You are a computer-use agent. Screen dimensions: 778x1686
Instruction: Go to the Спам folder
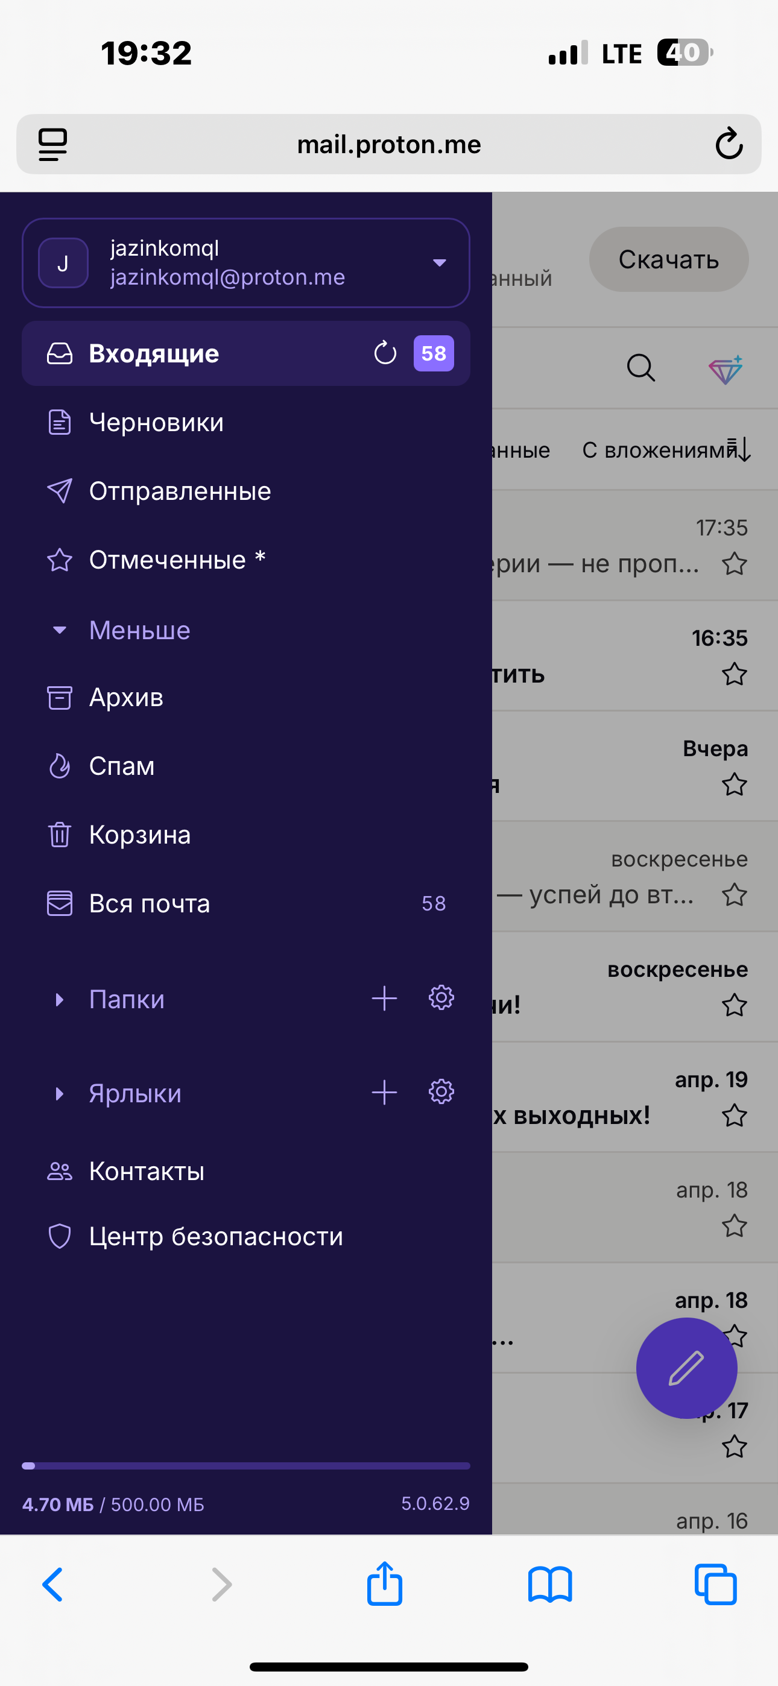point(122,766)
